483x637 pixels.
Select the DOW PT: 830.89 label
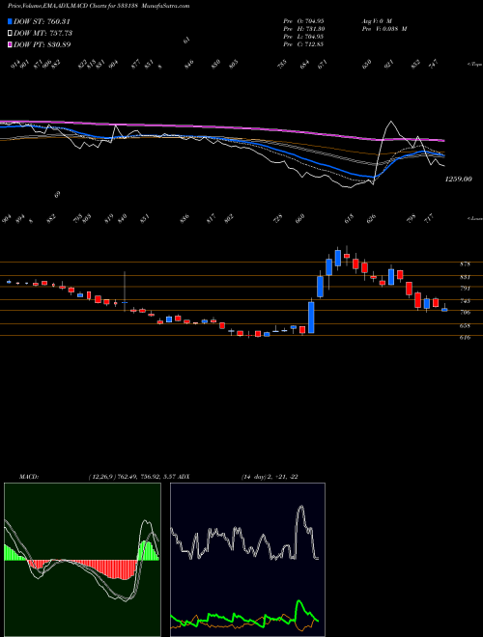[43, 44]
